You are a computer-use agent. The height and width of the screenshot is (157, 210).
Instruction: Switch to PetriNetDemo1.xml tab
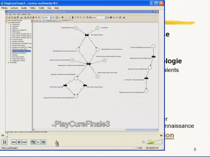click(x=67, y=21)
